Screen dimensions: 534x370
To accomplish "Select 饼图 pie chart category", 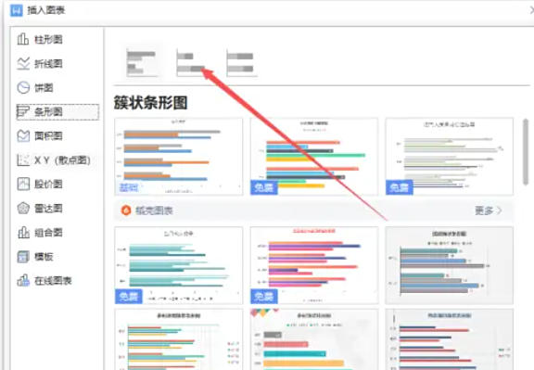I will (x=35, y=88).
